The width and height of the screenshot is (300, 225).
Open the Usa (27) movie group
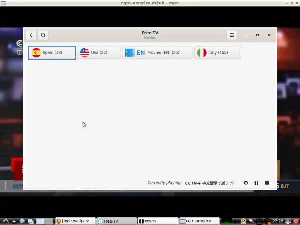click(x=99, y=53)
